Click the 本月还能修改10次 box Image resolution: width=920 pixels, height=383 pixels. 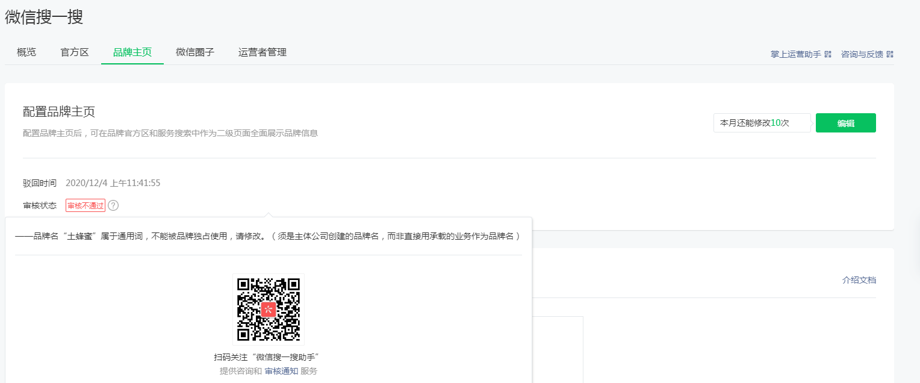(x=762, y=123)
